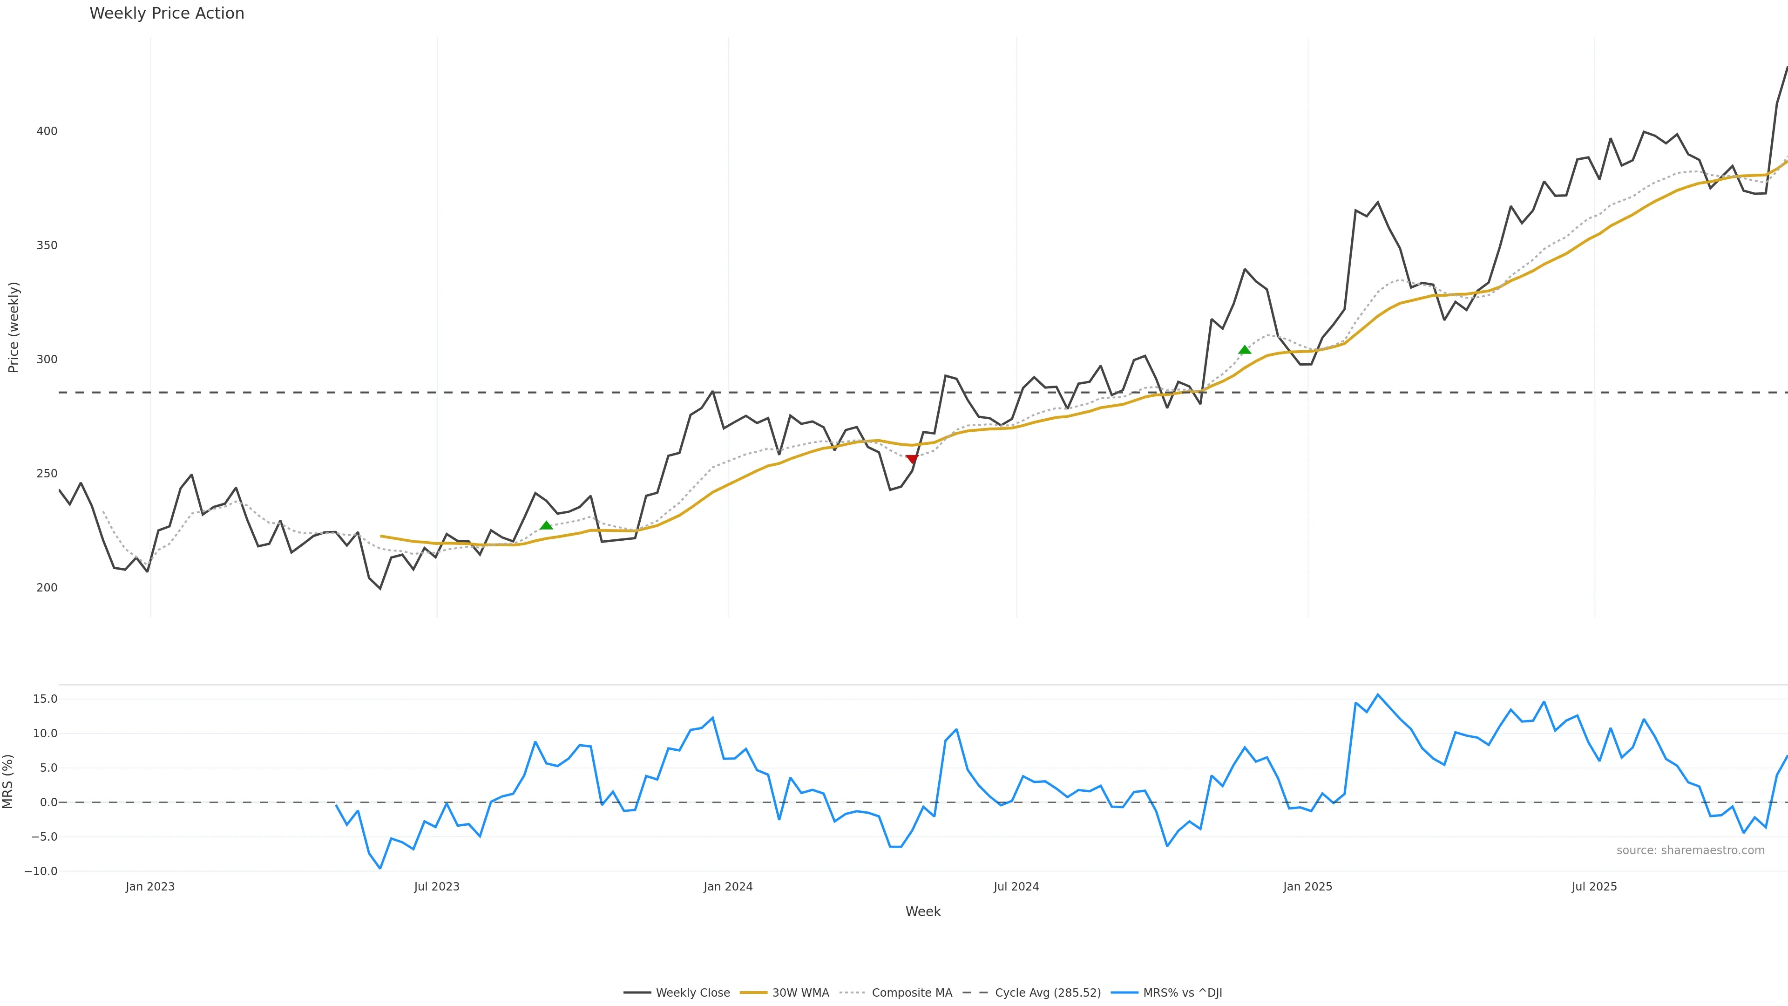1788x1006 pixels.
Task: Click the dark Weekly Close legend swatch
Action: point(637,993)
